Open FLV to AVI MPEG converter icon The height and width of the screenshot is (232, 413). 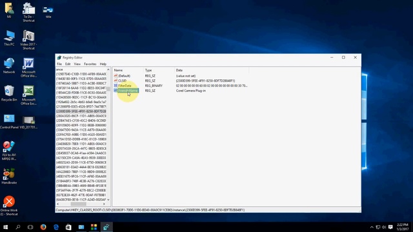9,150
